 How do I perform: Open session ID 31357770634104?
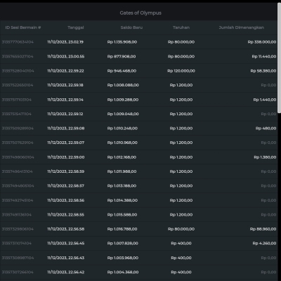[x=18, y=42]
